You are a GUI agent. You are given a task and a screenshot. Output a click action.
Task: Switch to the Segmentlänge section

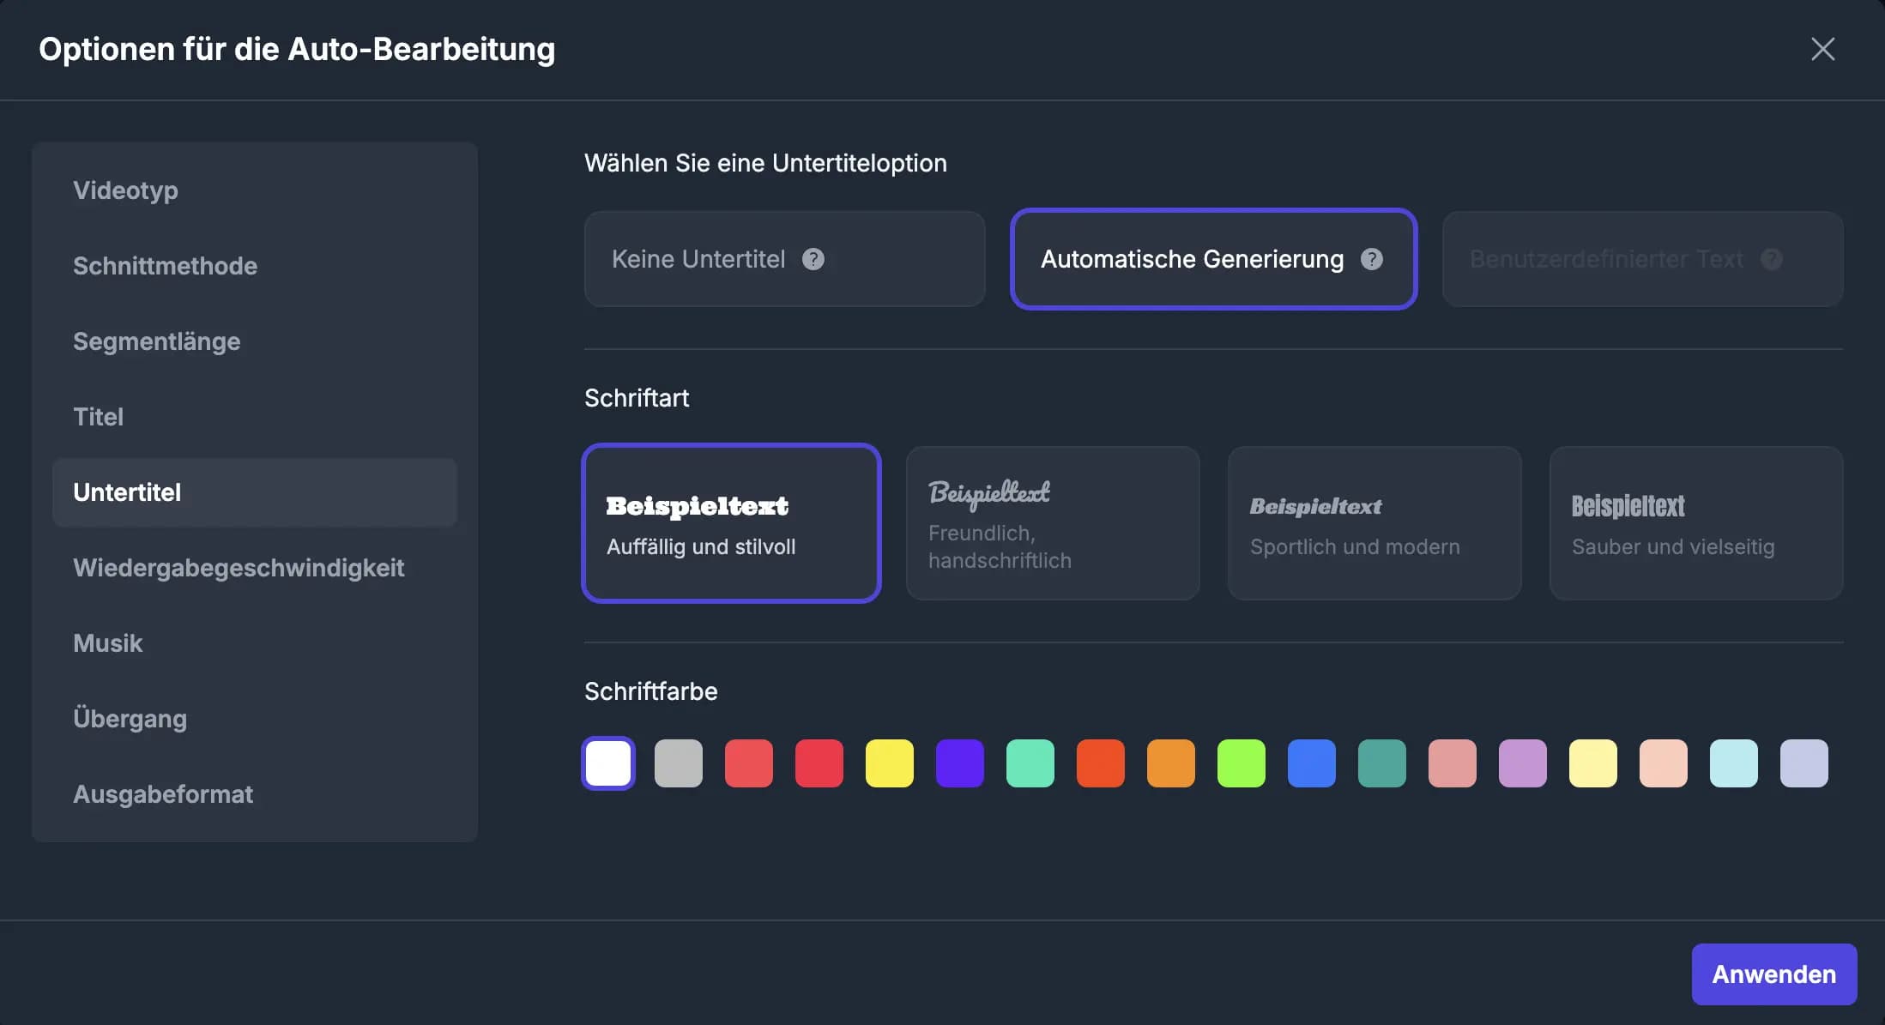(x=157, y=341)
